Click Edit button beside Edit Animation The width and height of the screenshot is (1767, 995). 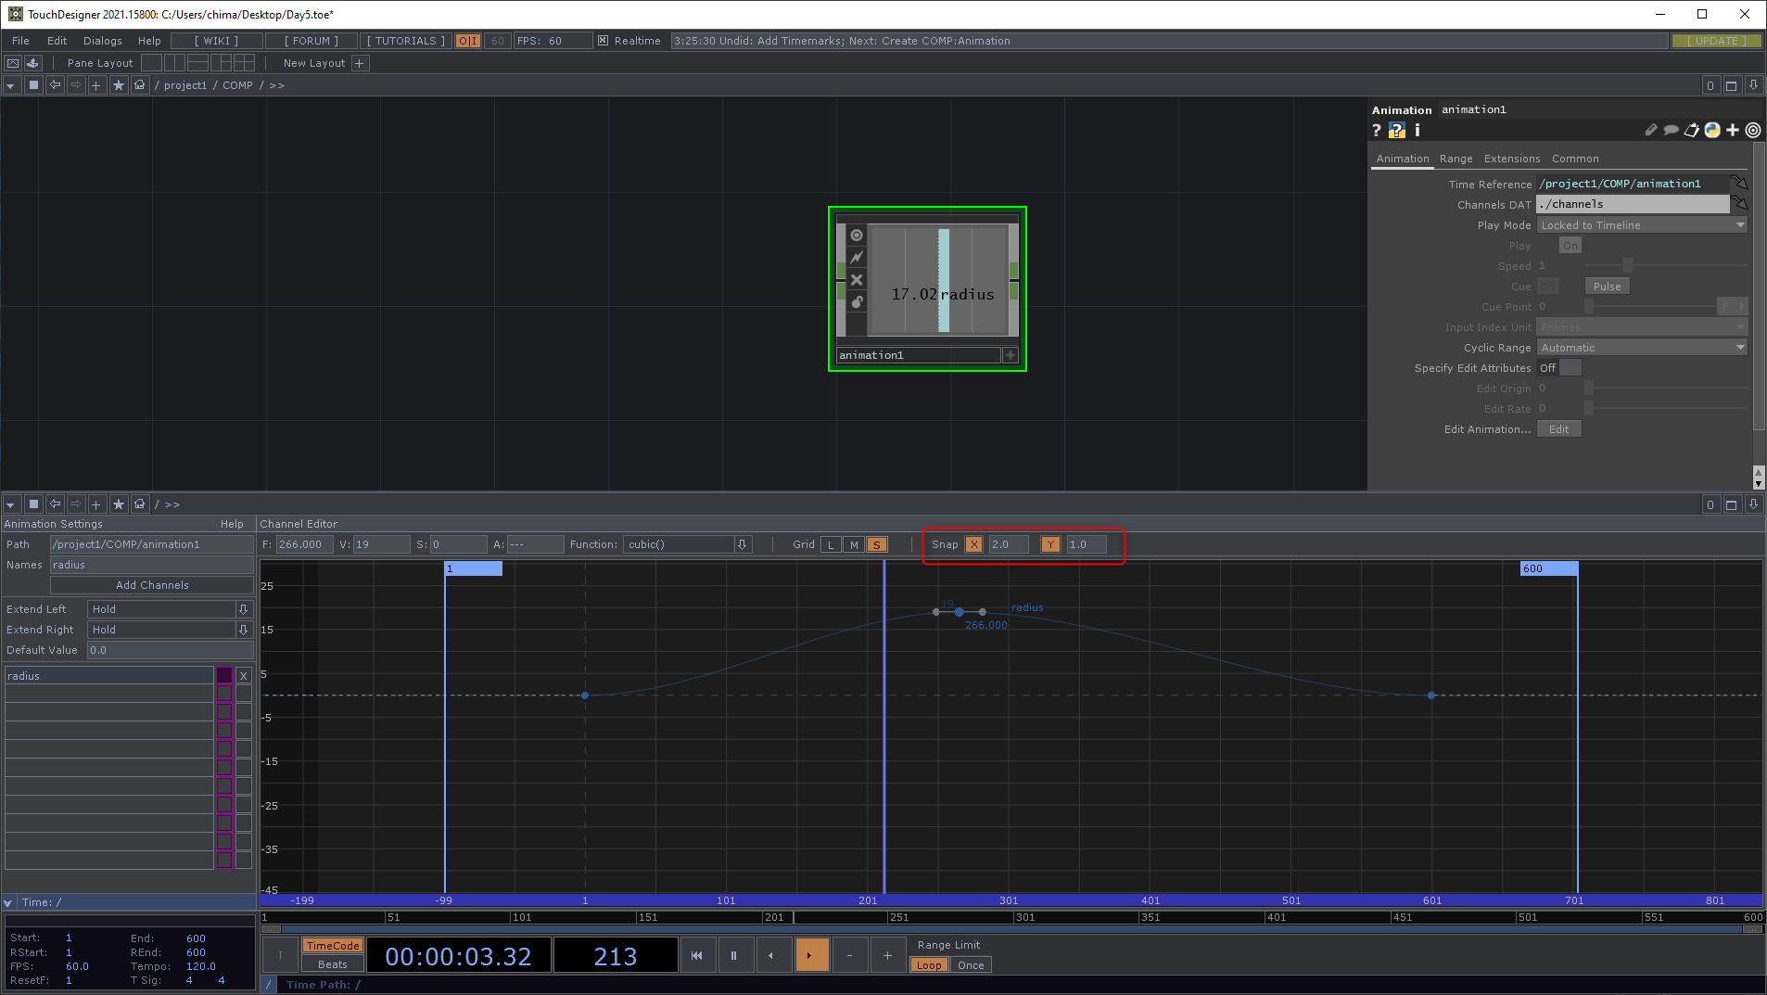[x=1558, y=429]
